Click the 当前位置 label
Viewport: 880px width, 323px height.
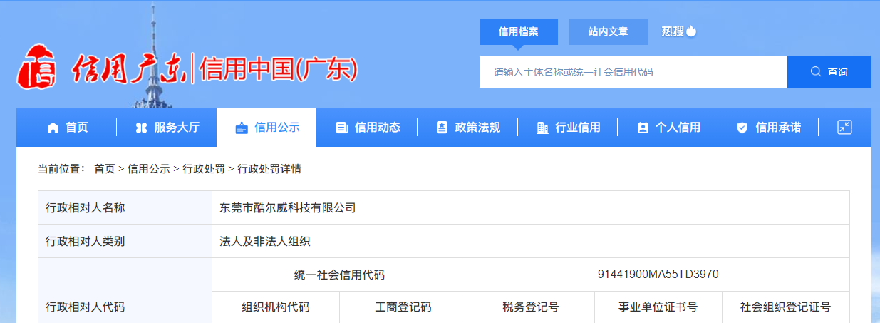click(61, 169)
